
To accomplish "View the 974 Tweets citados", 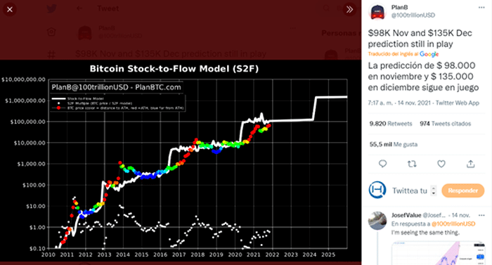I will (445, 124).
